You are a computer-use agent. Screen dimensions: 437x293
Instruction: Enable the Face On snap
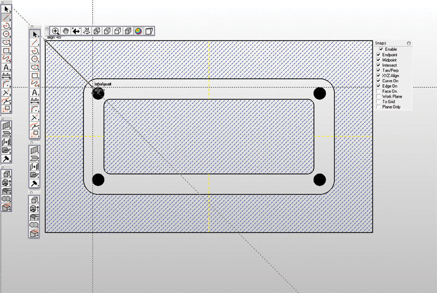(379, 91)
